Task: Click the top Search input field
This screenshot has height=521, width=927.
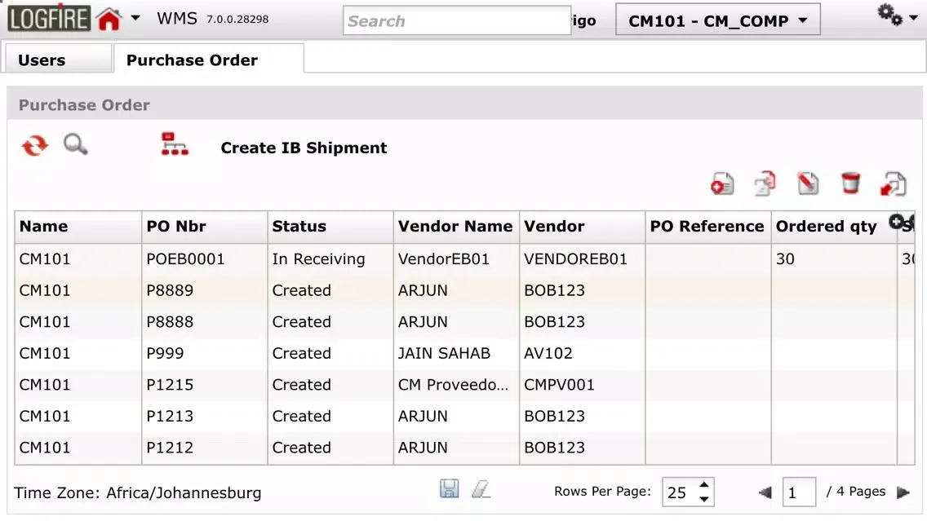Action: click(x=455, y=21)
